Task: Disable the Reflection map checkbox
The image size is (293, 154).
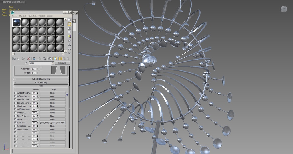Action: (15, 123)
